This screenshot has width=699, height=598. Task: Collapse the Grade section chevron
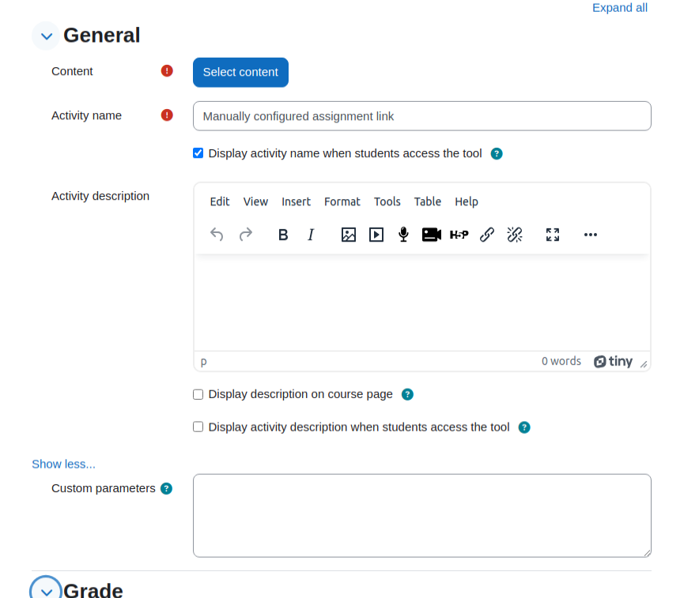click(47, 590)
